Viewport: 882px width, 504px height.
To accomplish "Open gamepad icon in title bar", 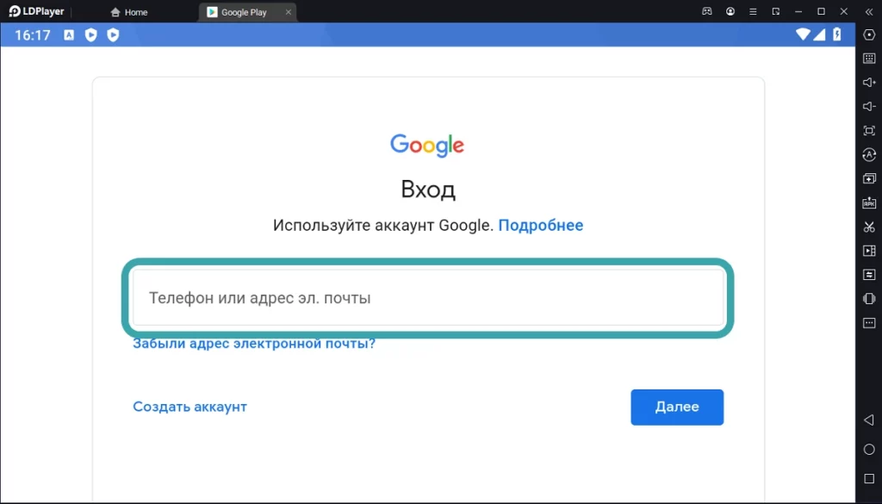I will [707, 11].
